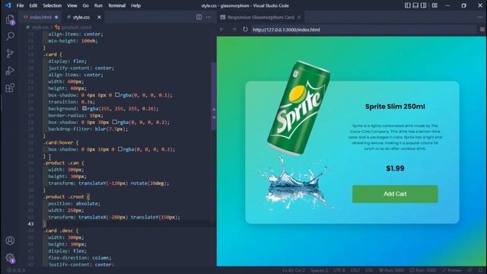Open the Run and Debug view
Viewport: 487px width, 274px height.
click(x=10, y=71)
